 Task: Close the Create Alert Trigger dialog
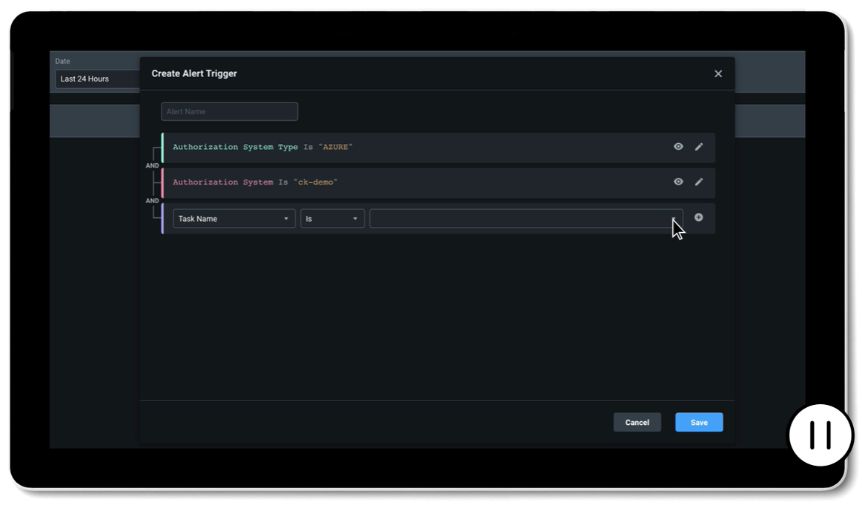[717, 74]
